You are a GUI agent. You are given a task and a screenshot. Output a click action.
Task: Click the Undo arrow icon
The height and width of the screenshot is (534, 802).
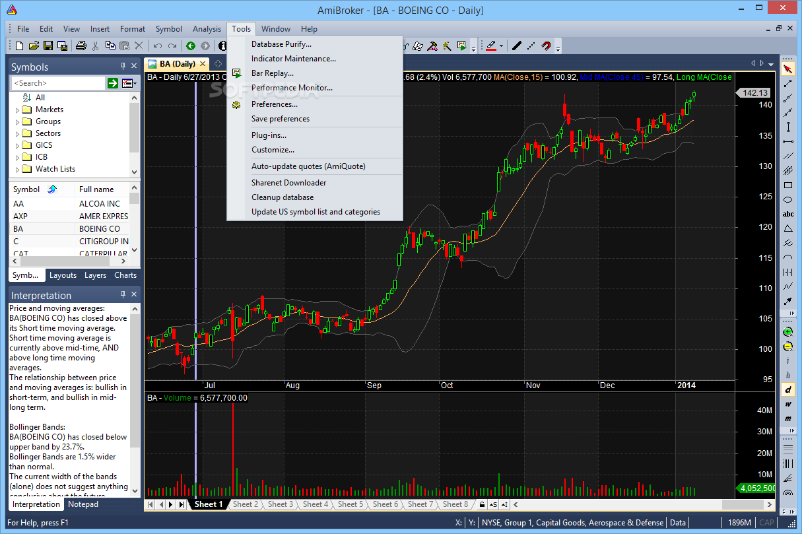tap(158, 46)
